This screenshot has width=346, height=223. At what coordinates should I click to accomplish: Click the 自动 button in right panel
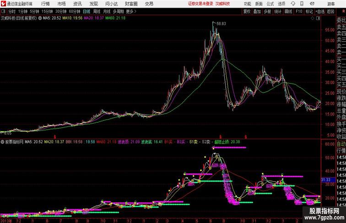coord(341,144)
